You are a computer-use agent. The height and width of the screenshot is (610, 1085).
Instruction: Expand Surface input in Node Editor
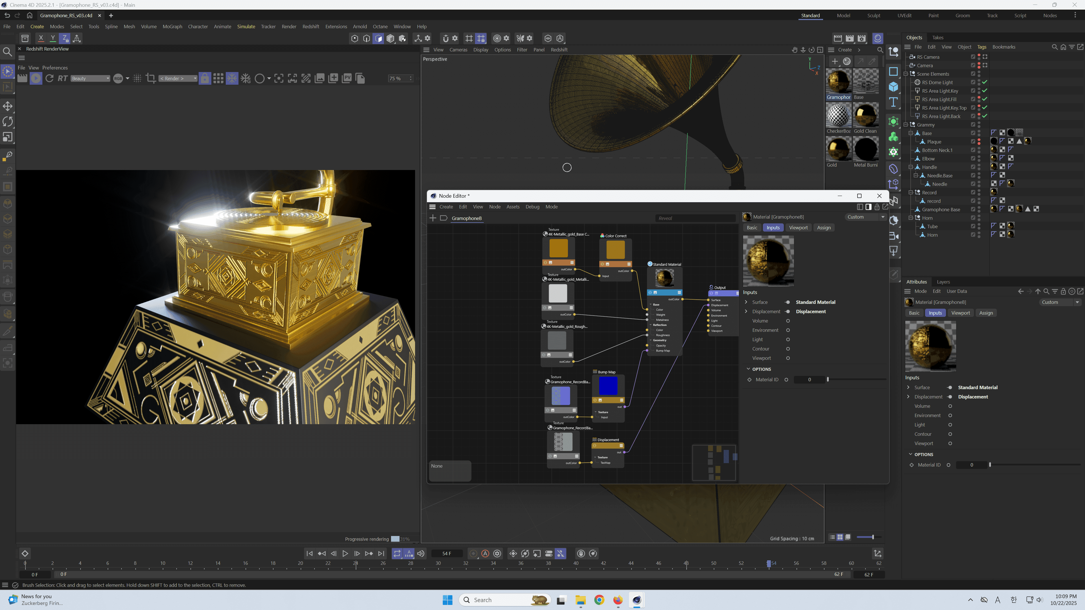click(x=746, y=302)
